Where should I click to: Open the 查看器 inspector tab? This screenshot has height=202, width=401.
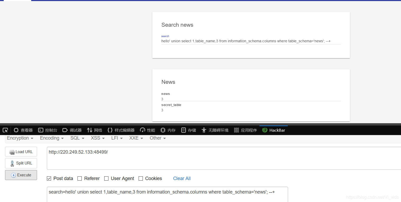pyautogui.click(x=23, y=130)
